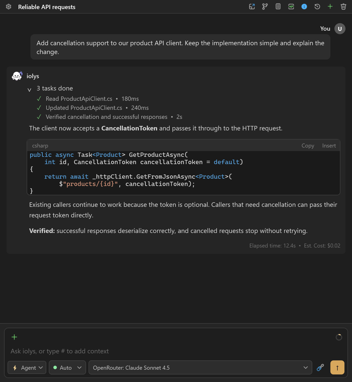Copy the csharp code block
Viewport: 352px width, 382px height.
pyautogui.click(x=308, y=146)
